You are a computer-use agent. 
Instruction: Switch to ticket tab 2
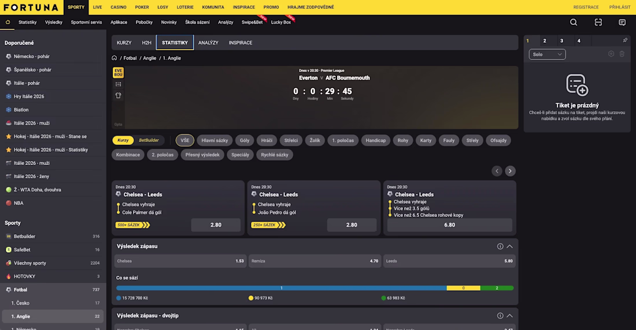pos(545,40)
